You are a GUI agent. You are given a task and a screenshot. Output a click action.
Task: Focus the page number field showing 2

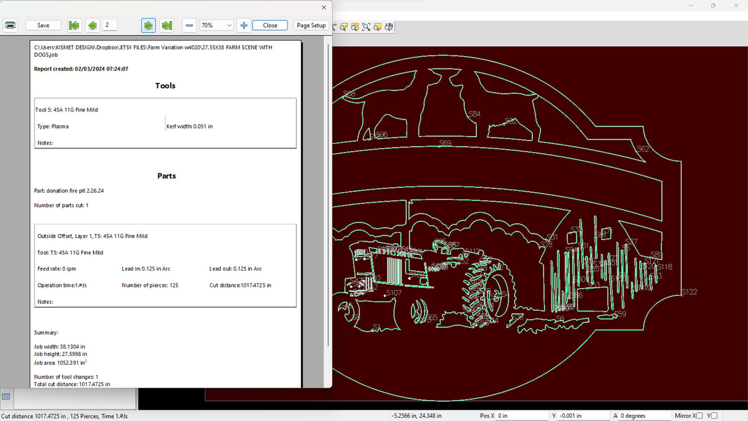(x=110, y=26)
